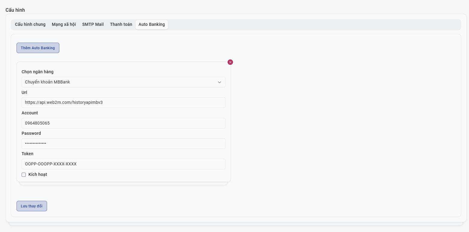This screenshot has width=469, height=232.
Task: Click the 'Chọn ngân hàng' field label
Action: [x=37, y=72]
